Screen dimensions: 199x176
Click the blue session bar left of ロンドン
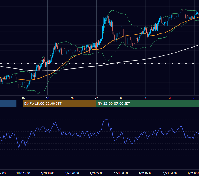tap(8, 104)
